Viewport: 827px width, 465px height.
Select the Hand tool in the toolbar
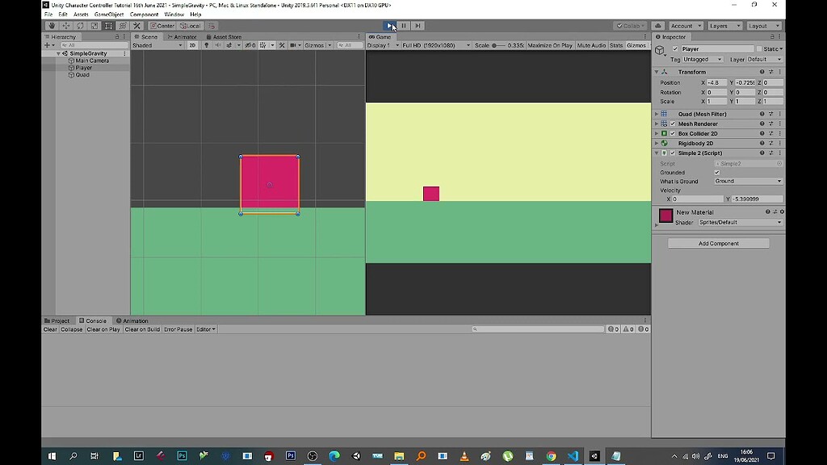click(x=52, y=26)
